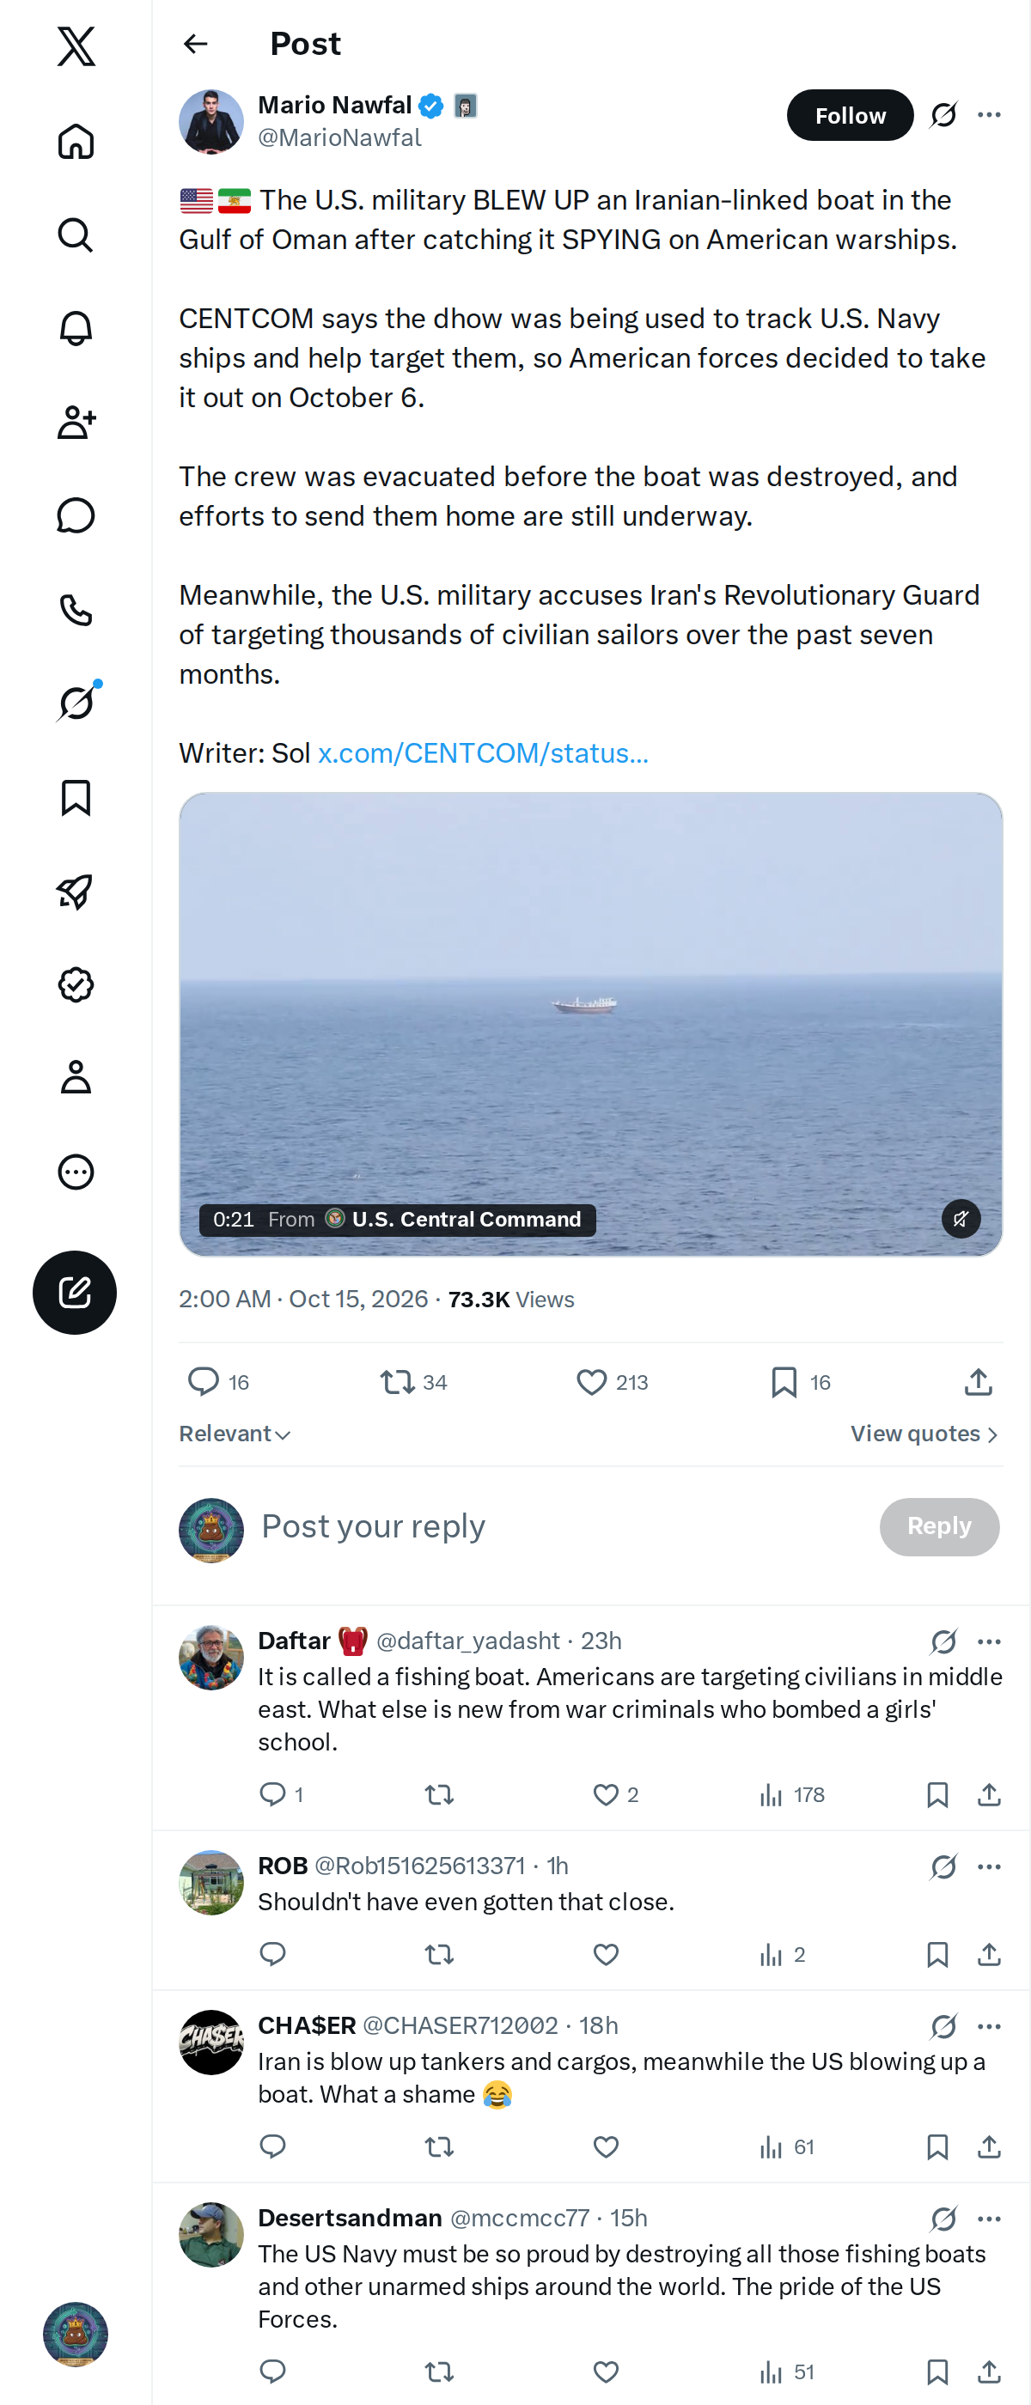Open the three-dot menu on Daftar's reply
Viewport: 1031px width, 2405px height.
(989, 1641)
